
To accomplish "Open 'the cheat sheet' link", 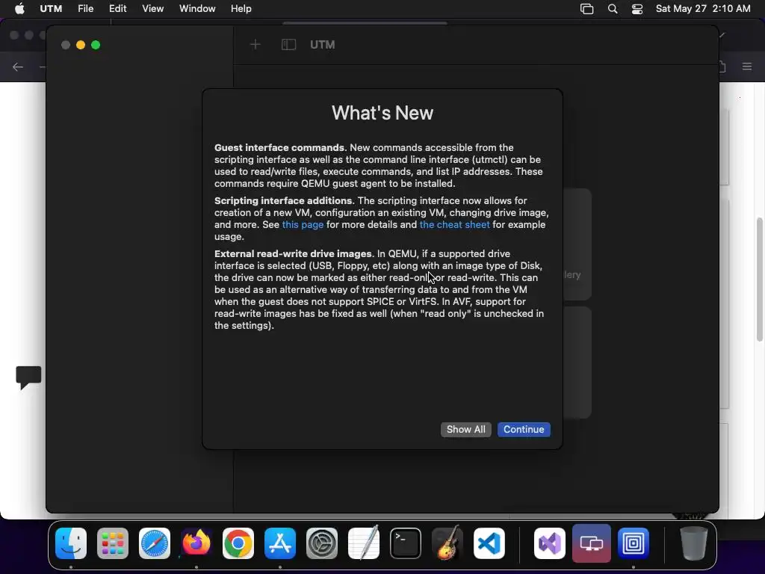I will point(455,224).
